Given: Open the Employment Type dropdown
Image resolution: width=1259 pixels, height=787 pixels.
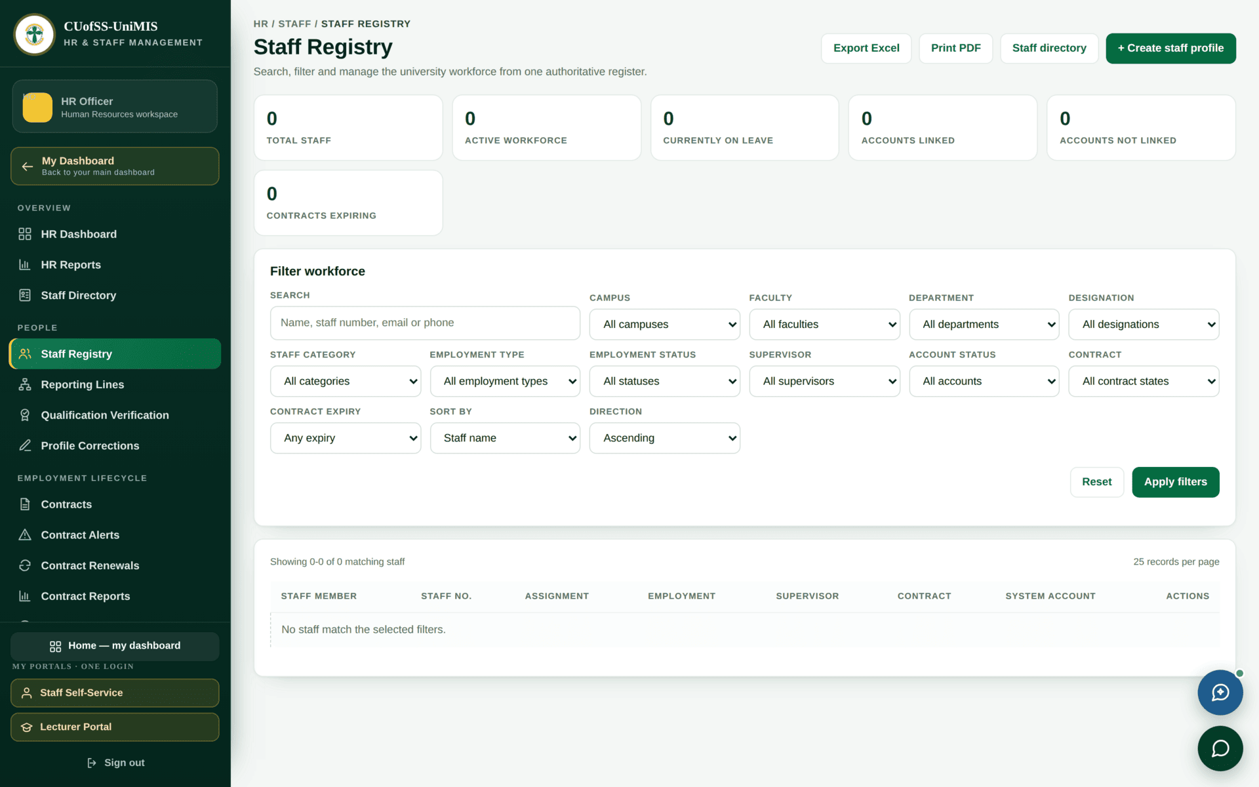Looking at the screenshot, I should pos(505,381).
